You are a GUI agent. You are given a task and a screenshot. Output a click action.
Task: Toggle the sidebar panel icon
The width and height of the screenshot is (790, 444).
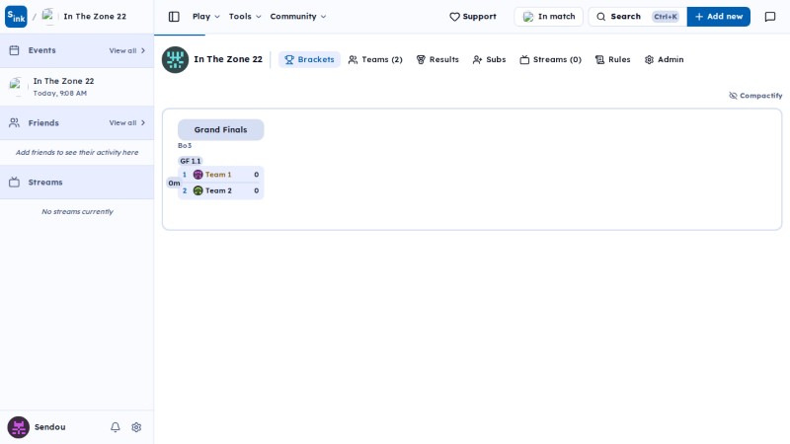[174, 17]
